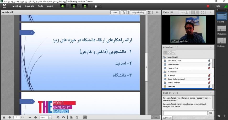Make the share pod full screen
Screen dimensions: 228x120
(x=149, y=12)
